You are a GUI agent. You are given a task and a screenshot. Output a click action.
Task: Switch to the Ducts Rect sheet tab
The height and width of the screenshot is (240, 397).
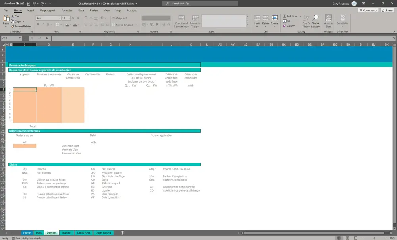click(83, 233)
